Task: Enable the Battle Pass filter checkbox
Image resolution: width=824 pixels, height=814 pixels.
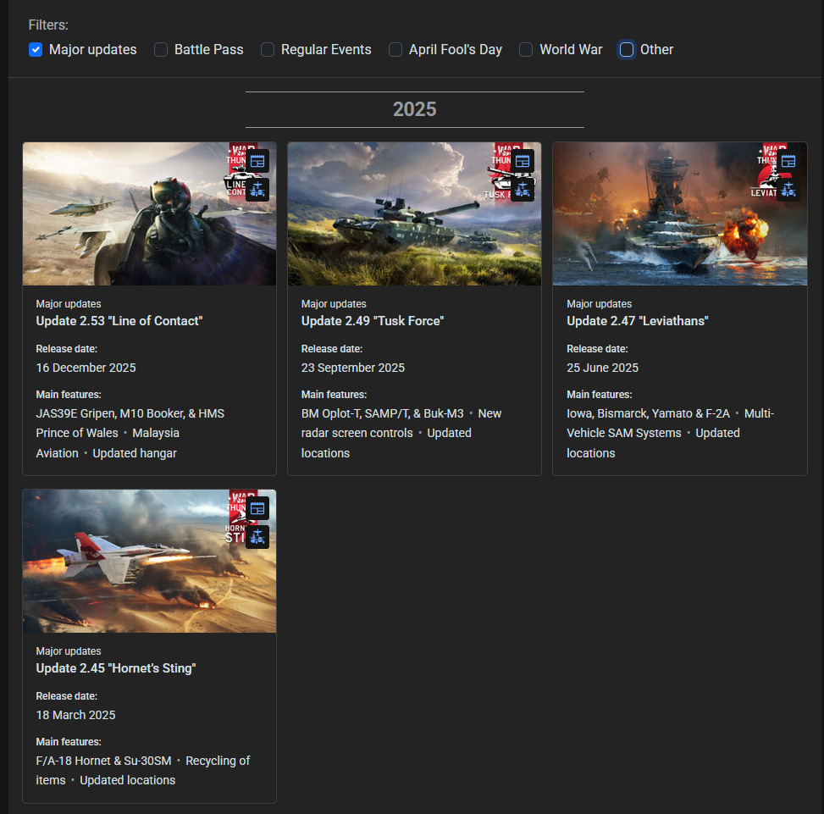Action: tap(161, 50)
